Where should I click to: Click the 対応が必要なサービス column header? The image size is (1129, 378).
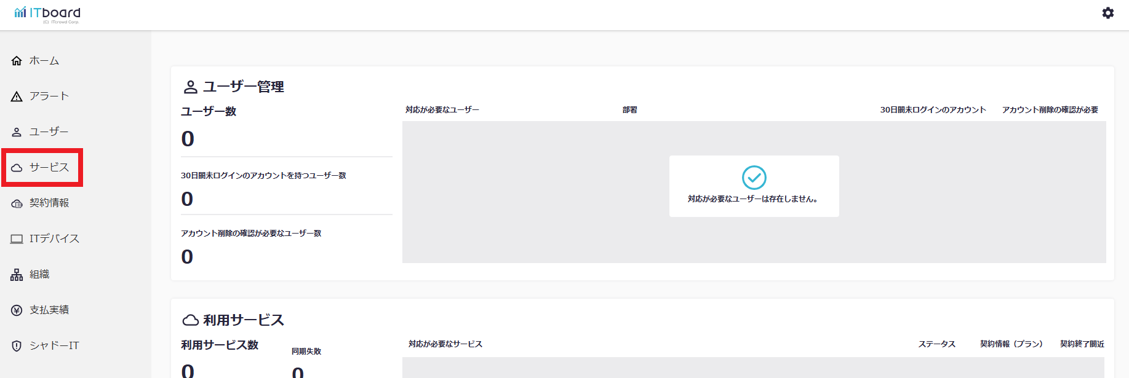coord(445,344)
